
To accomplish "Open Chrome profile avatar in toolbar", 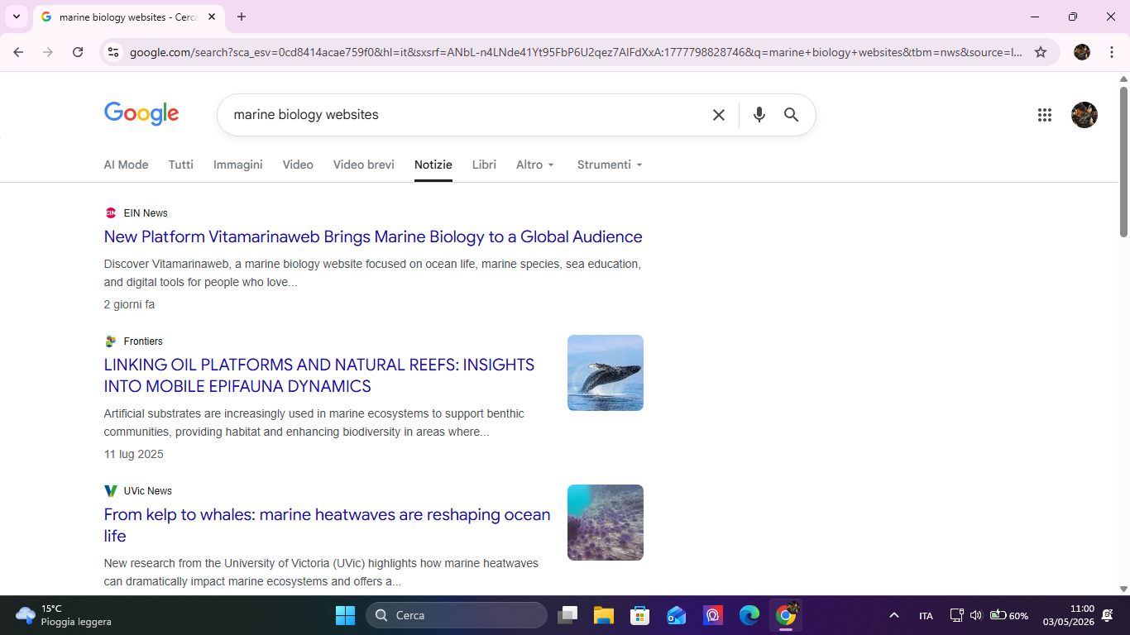I will (x=1082, y=52).
